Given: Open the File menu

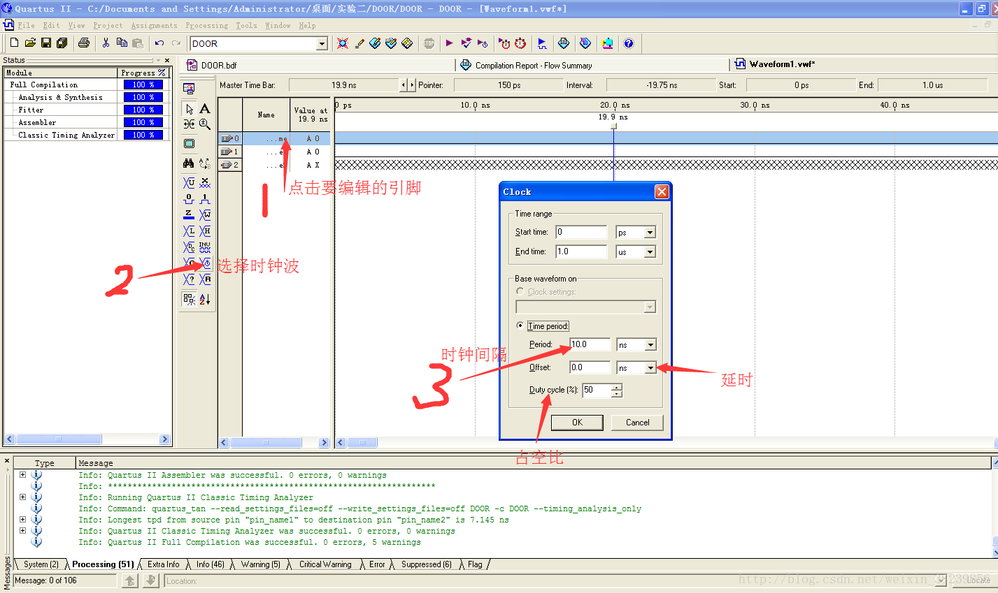Looking at the screenshot, I should point(27,25).
